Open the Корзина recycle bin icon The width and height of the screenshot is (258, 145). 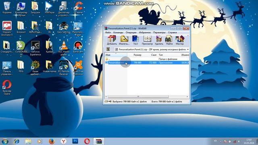point(7,8)
